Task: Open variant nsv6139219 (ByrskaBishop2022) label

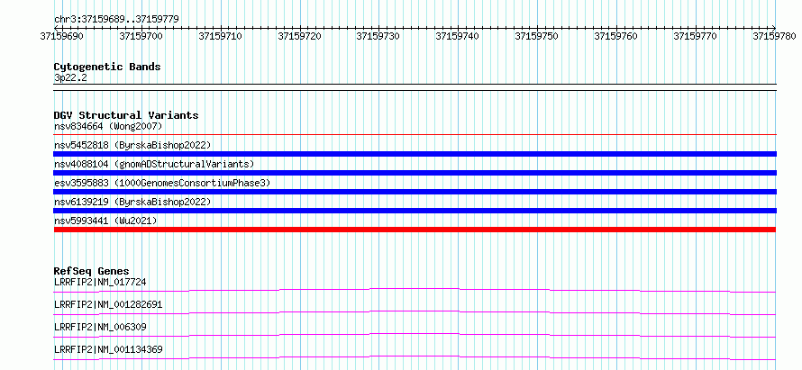Action: click(x=132, y=202)
